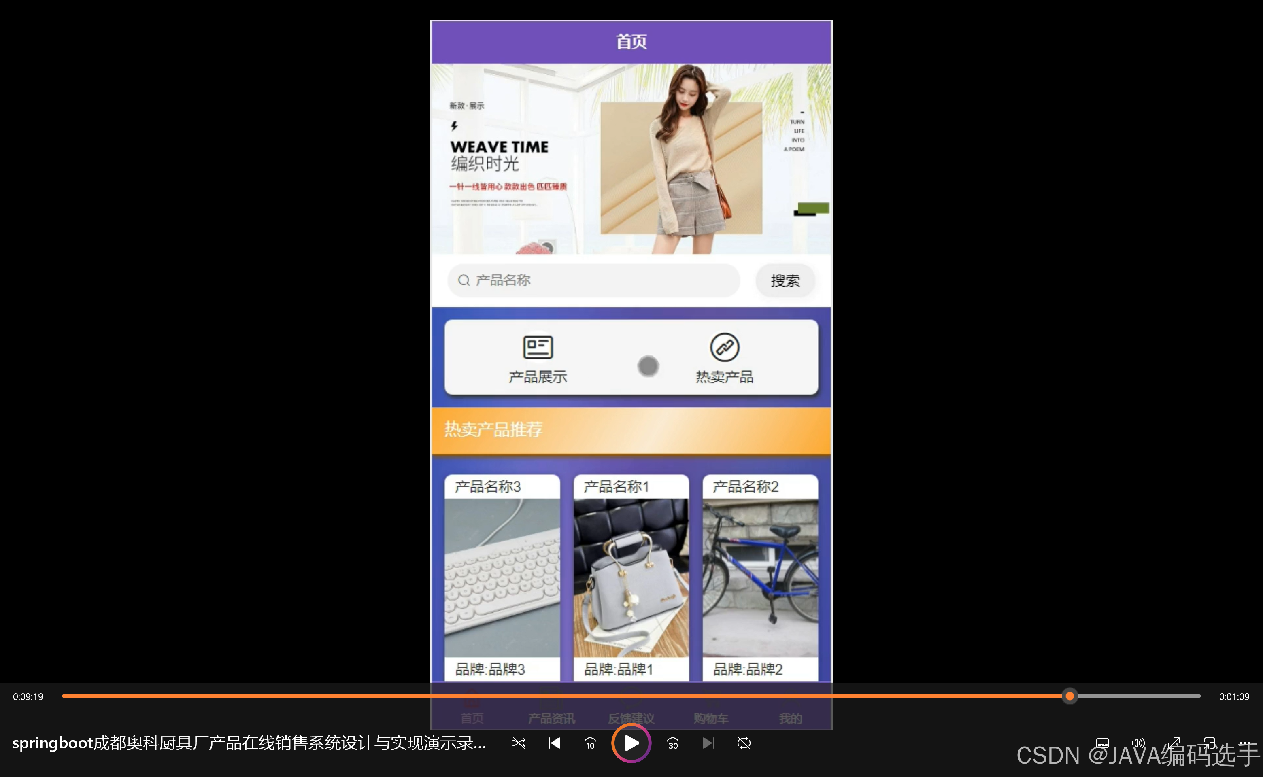Click the magnifier icon in search box
This screenshot has width=1263, height=777.
(464, 280)
